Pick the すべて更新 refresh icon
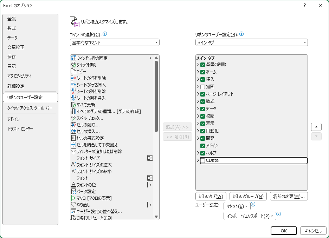 coord(73,105)
